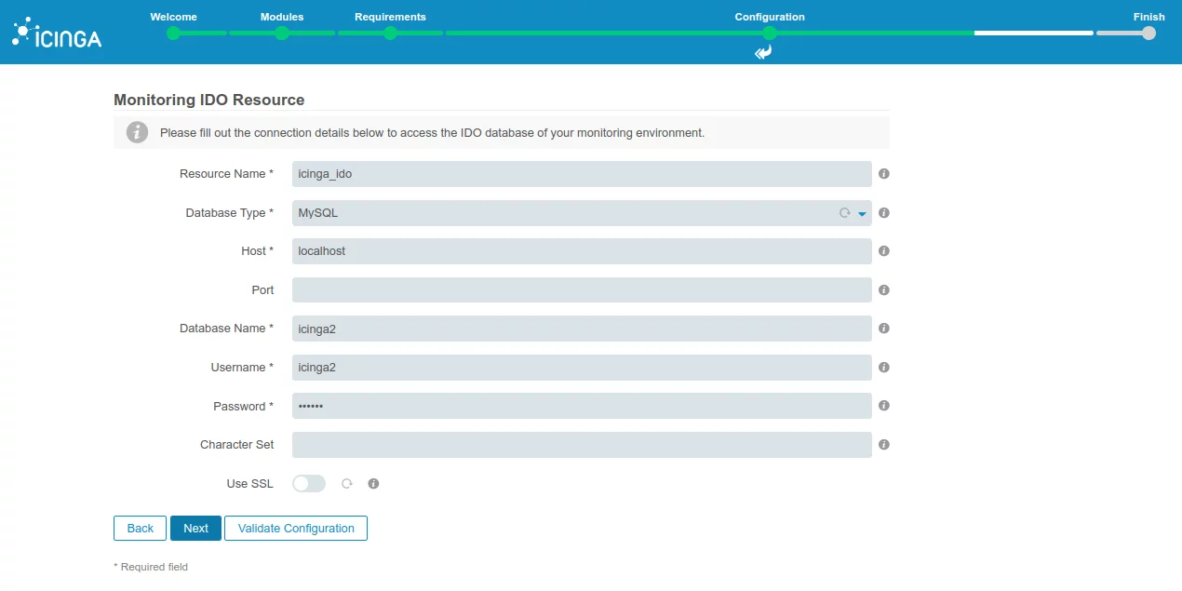Click the refresh icon next to Use SSL toggle

347,484
